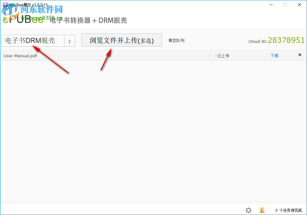
Task: Click the Cloud ID number 28378951
Action: click(x=287, y=40)
